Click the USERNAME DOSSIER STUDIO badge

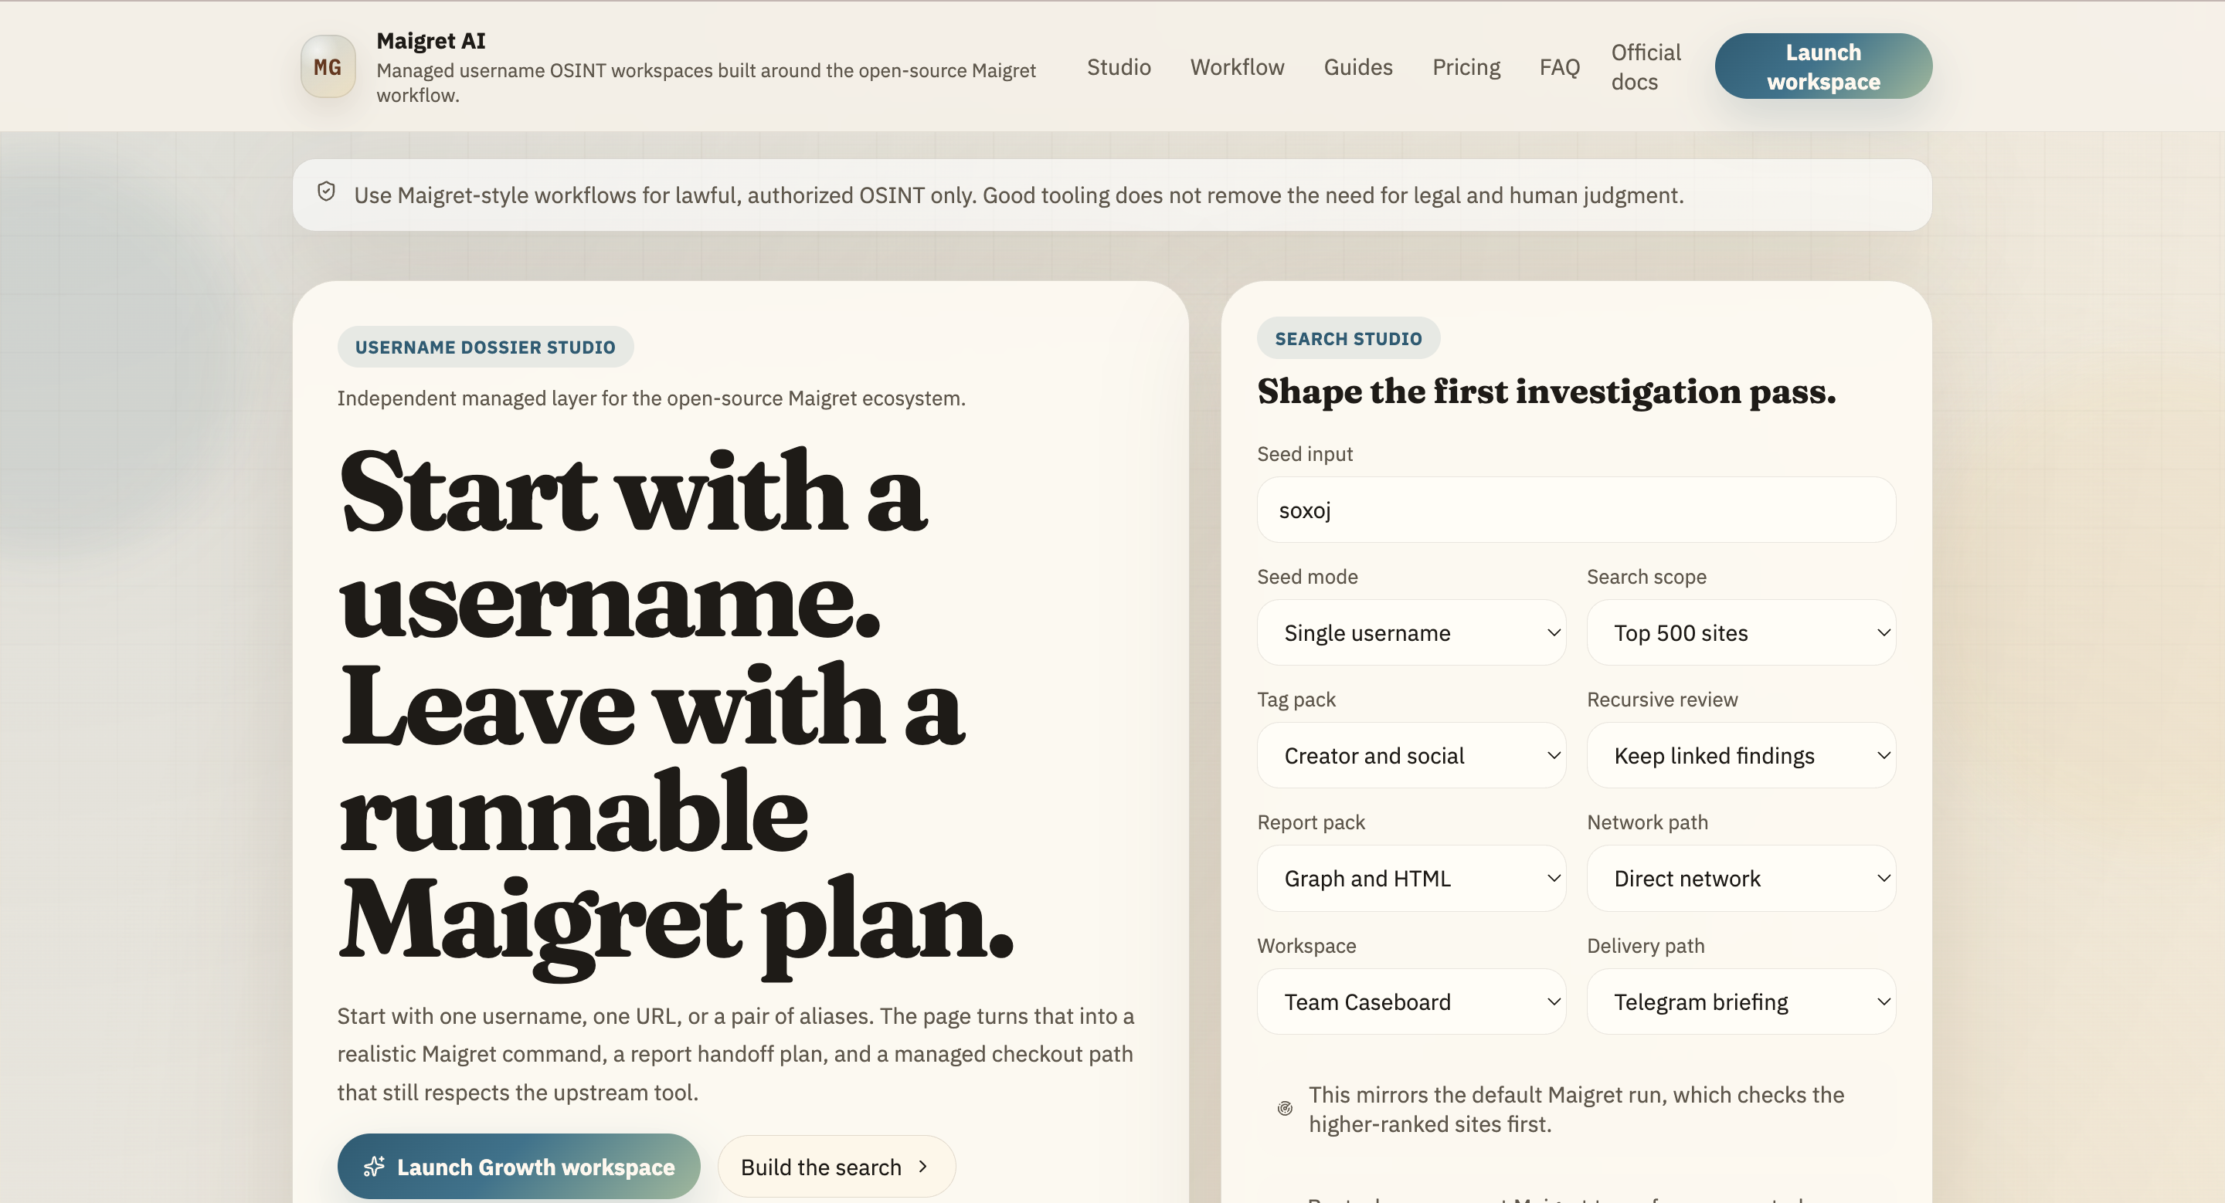485,347
